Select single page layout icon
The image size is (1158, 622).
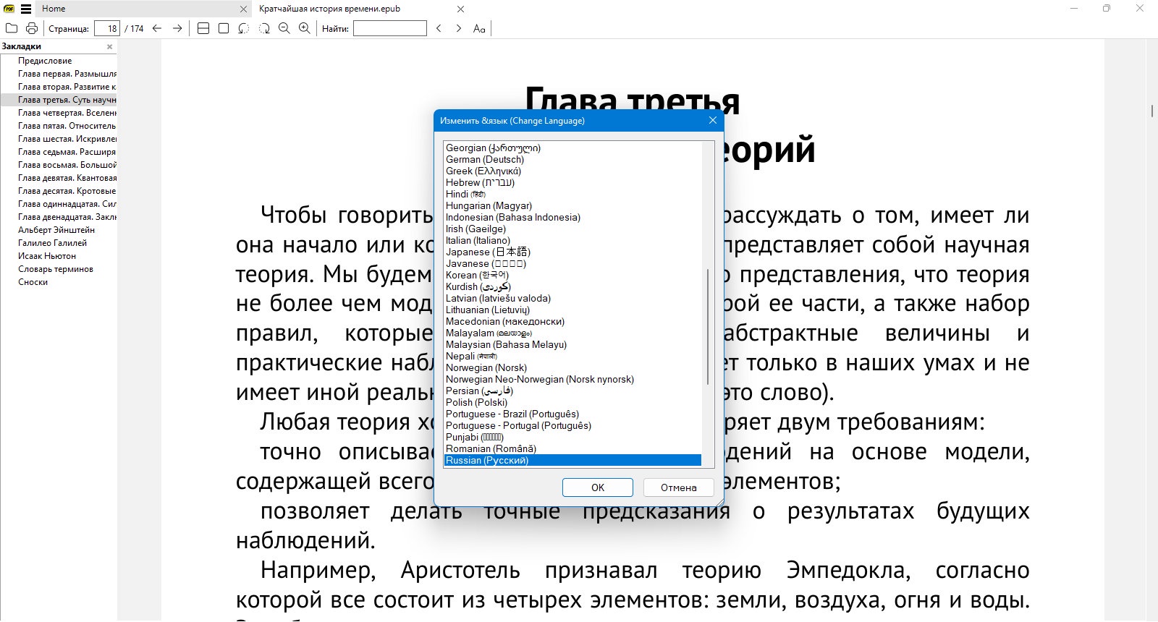click(224, 28)
